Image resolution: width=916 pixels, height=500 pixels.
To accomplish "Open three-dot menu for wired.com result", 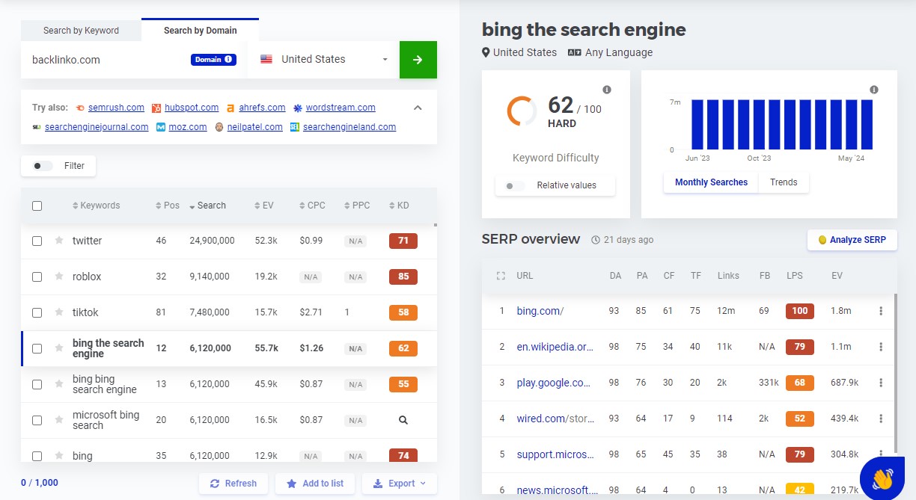I will coord(881,419).
